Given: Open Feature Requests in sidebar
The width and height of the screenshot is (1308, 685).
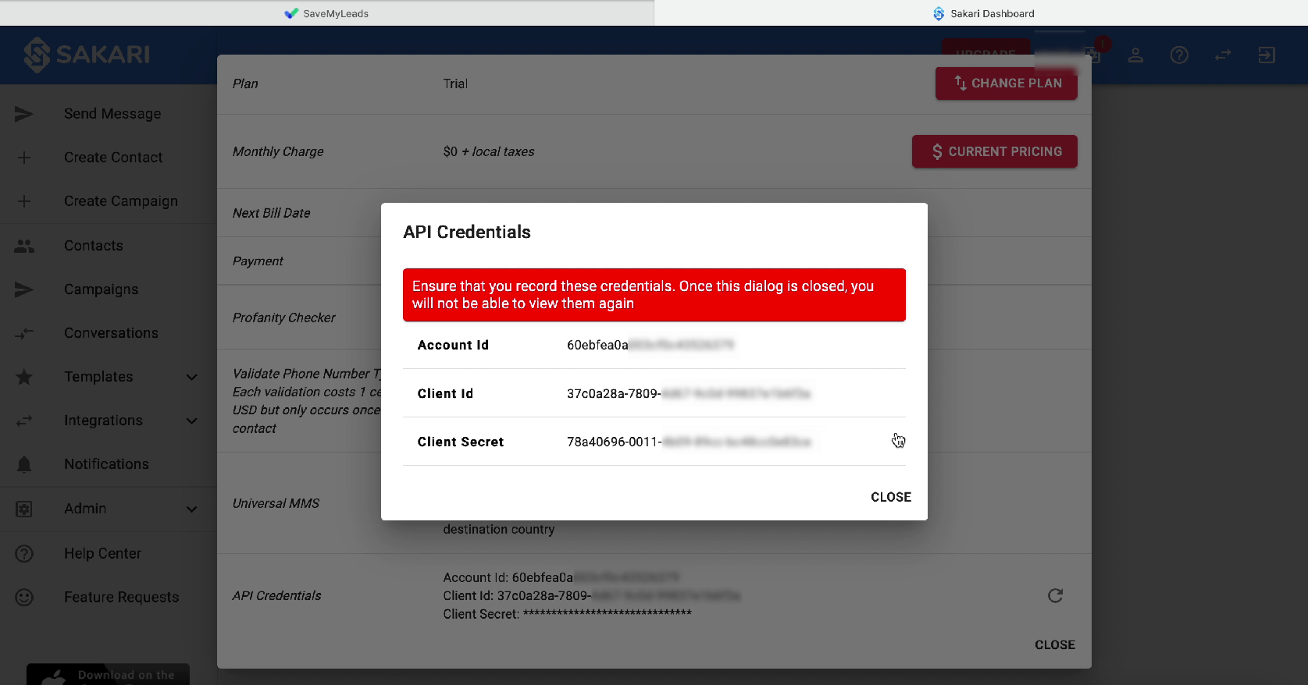Looking at the screenshot, I should [109, 597].
